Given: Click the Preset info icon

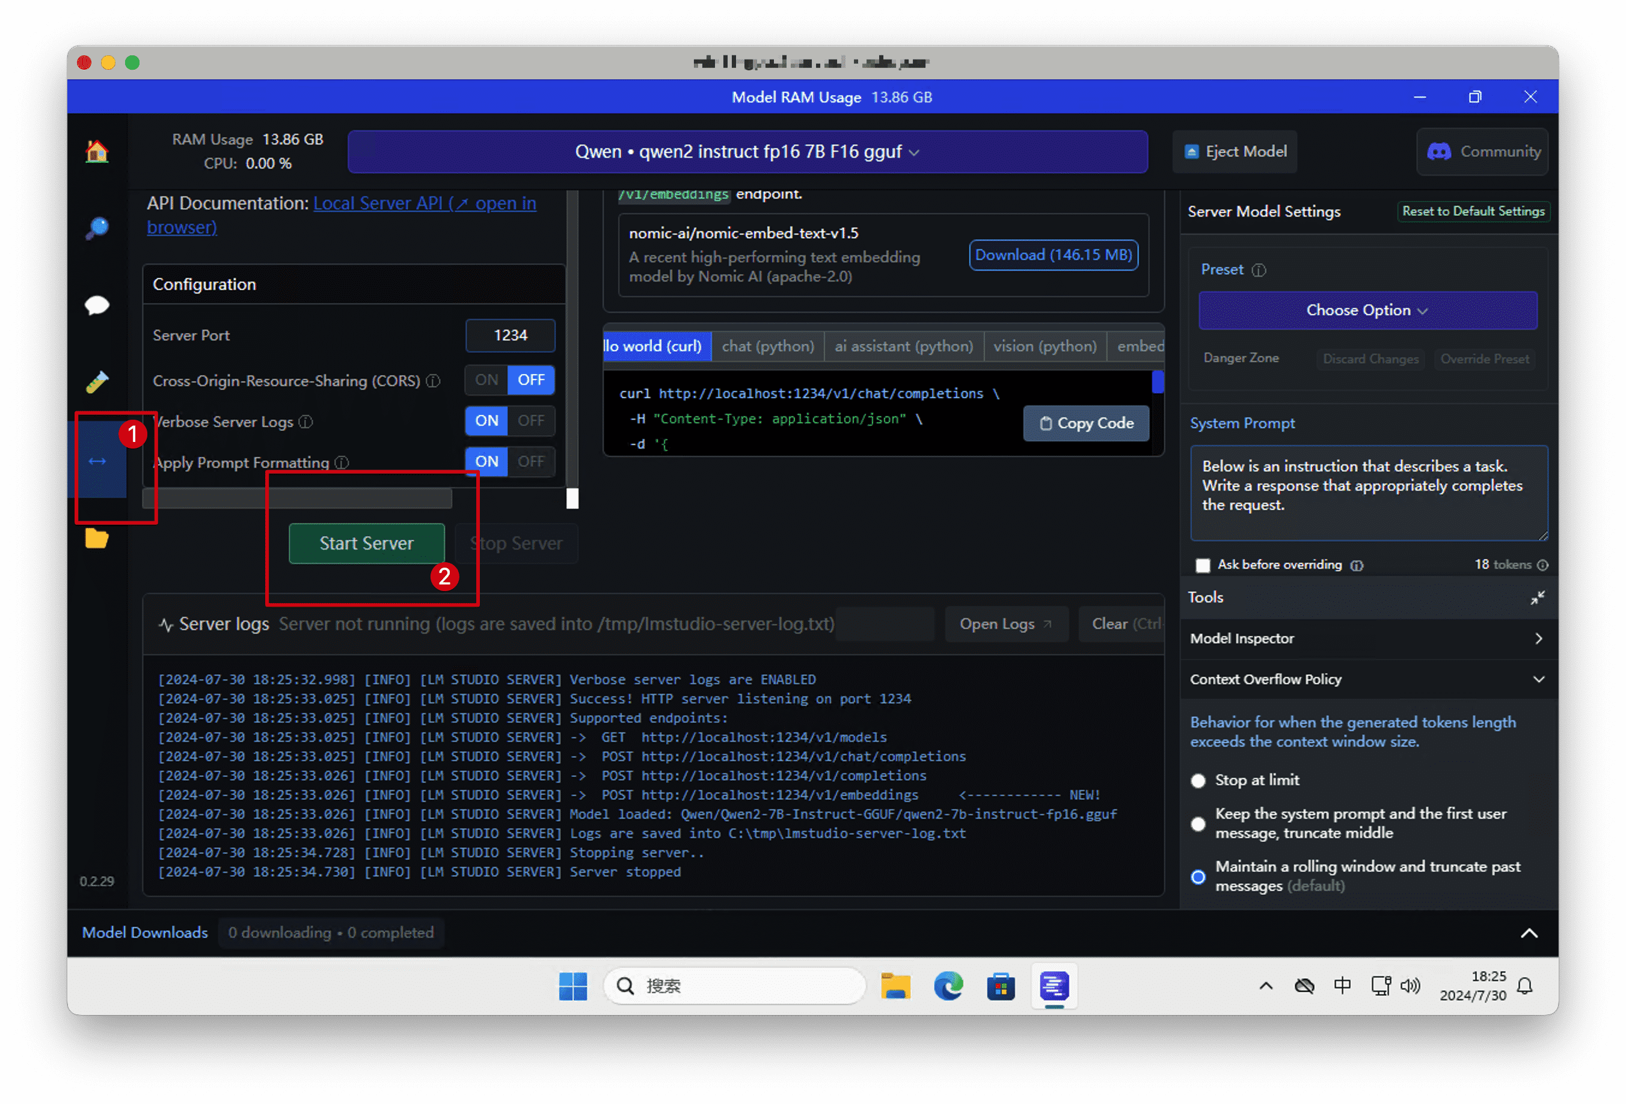Looking at the screenshot, I should 1259,270.
